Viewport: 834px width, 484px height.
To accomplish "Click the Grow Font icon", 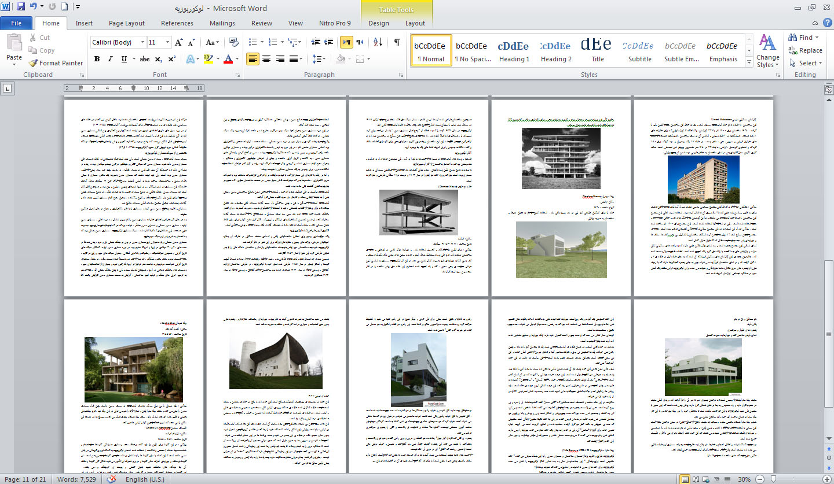I will pos(179,42).
